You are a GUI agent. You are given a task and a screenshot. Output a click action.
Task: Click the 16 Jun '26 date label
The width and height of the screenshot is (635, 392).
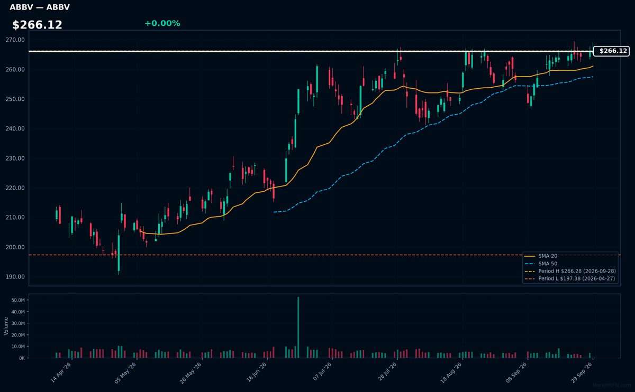pyautogui.click(x=257, y=372)
